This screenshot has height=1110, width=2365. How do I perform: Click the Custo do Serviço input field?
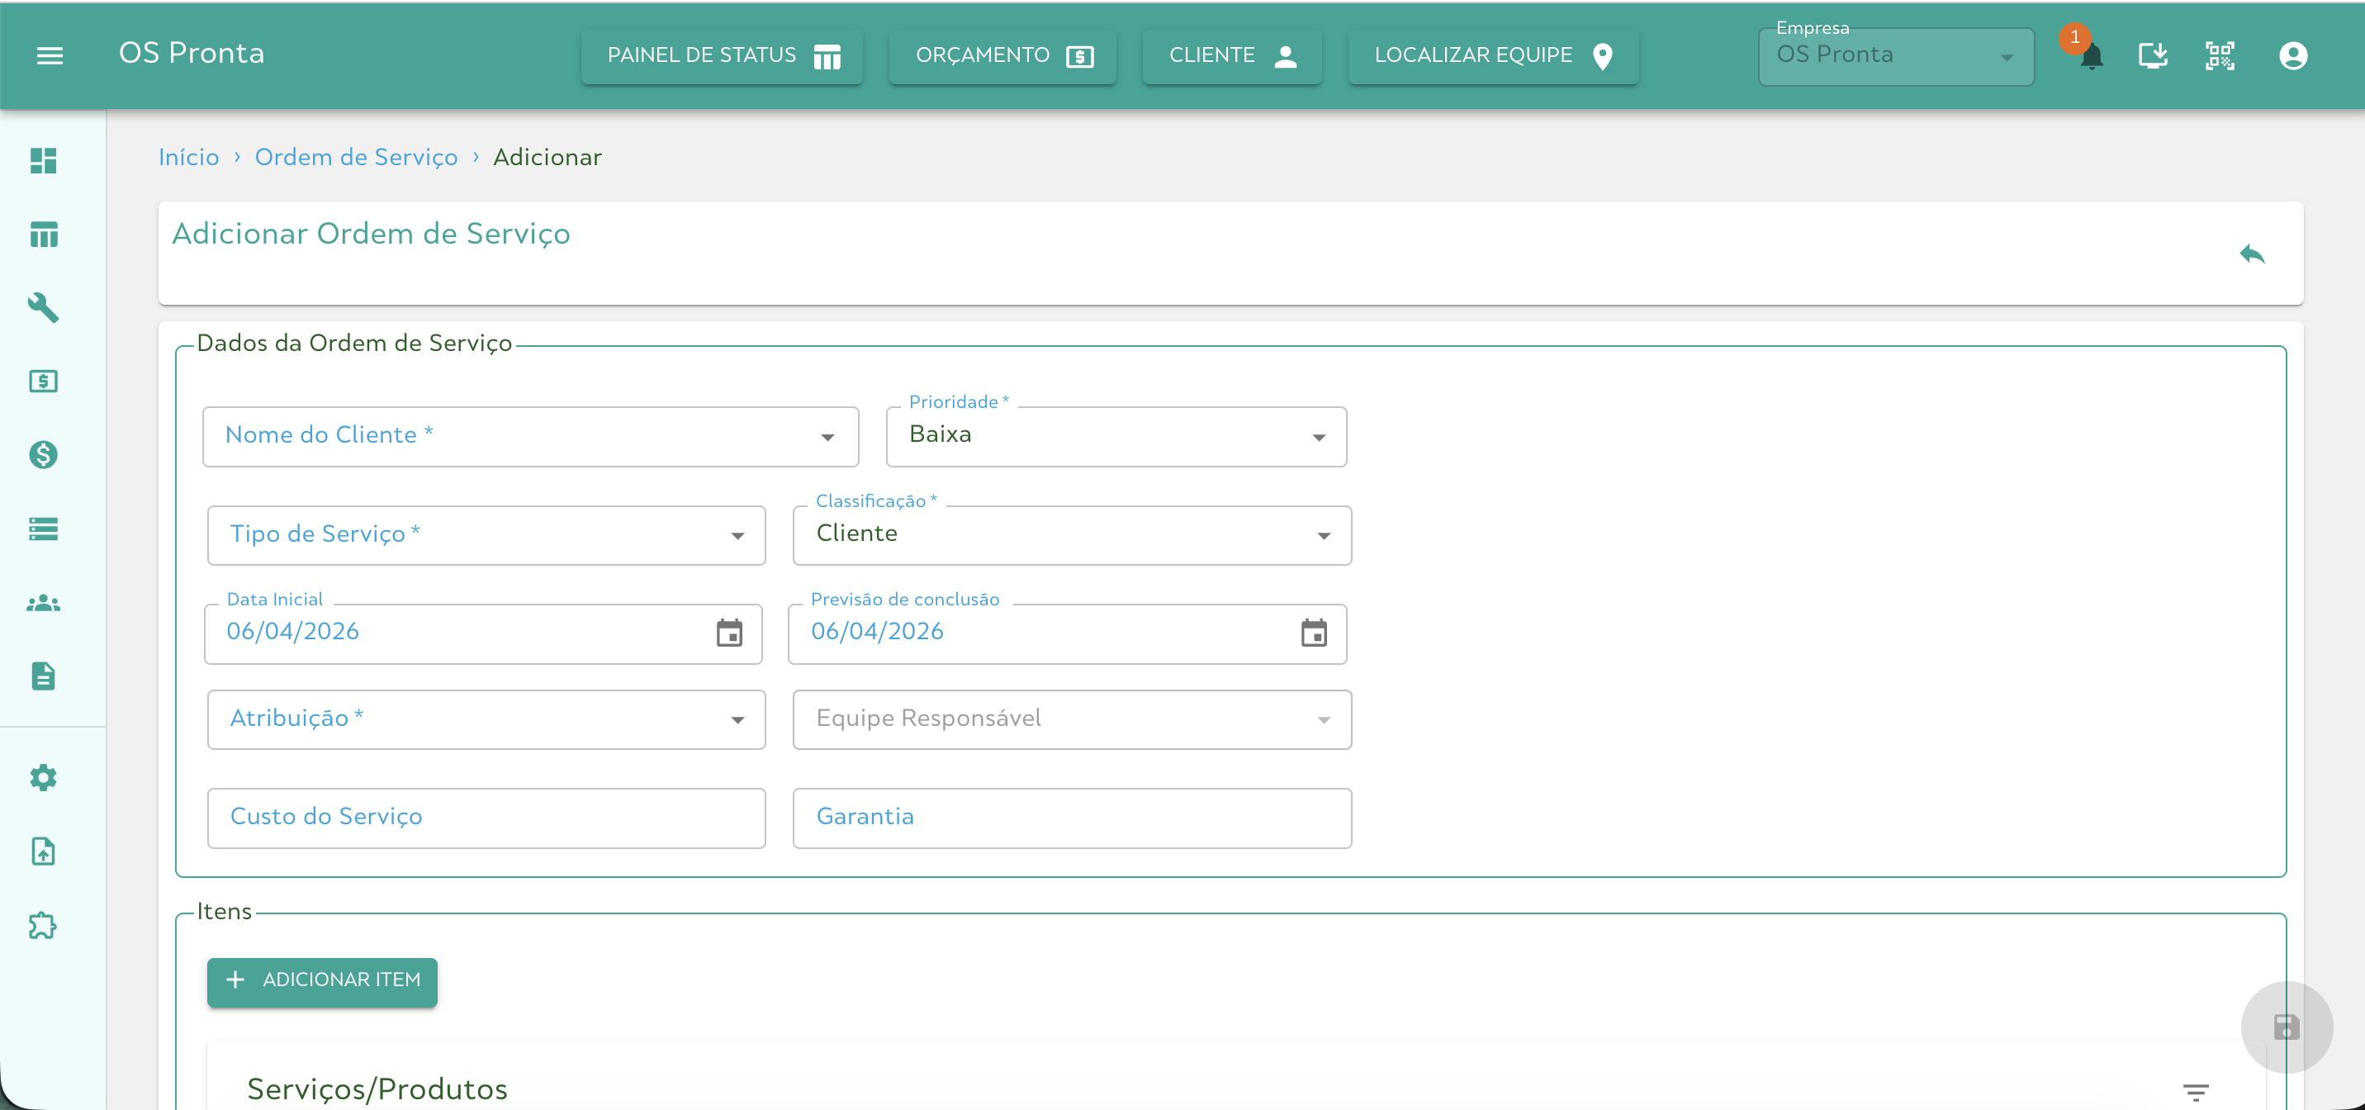[486, 817]
